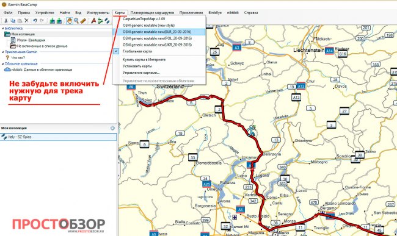The width and height of the screenshot is (397, 236).
Task: Select the Italy - SZ-Spiez track row
Action: (58, 137)
